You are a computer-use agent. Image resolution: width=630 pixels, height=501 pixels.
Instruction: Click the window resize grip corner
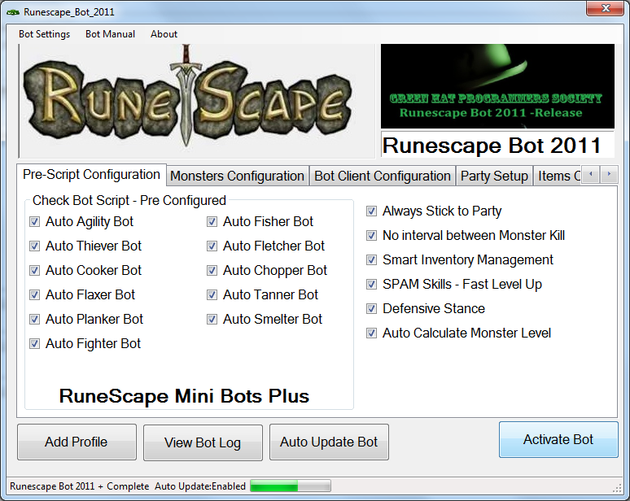[617, 488]
